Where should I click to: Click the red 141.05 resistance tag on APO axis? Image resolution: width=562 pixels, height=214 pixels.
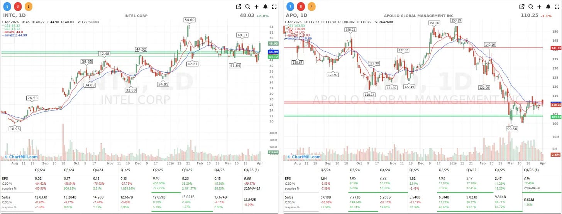point(556,48)
